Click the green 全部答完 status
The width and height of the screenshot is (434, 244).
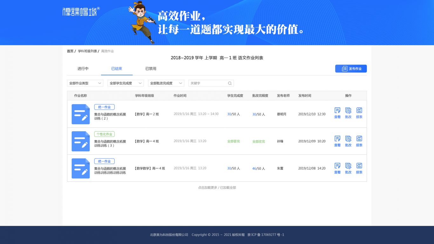(234, 141)
